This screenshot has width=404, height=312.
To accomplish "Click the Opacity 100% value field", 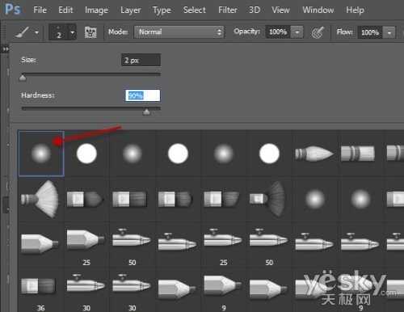I will 278,32.
